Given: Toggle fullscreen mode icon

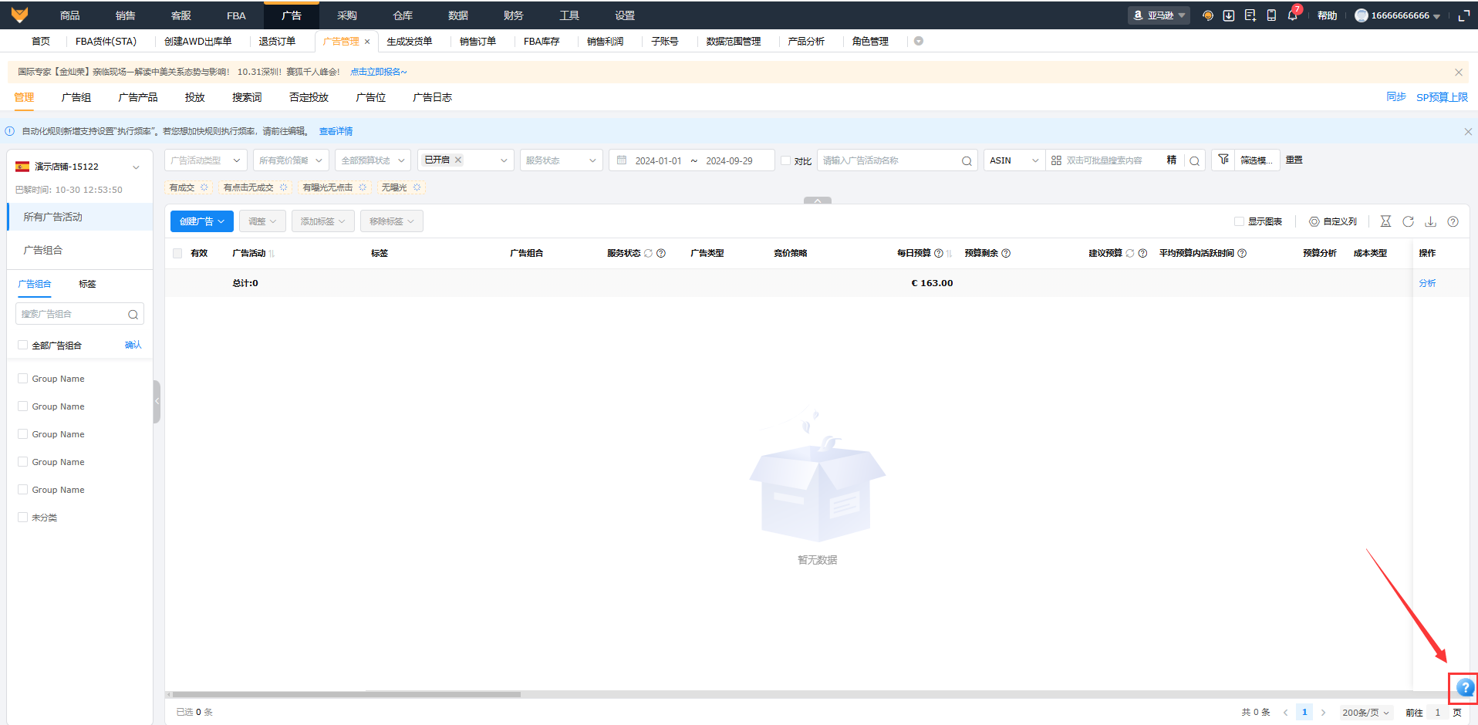Looking at the screenshot, I should point(1463,15).
